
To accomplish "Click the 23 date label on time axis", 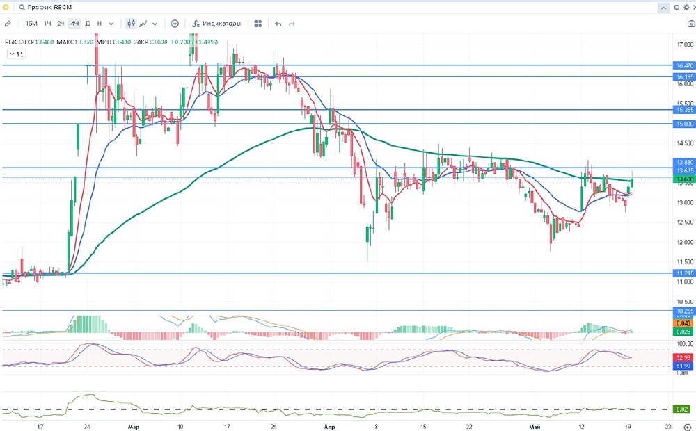I will pos(668,427).
